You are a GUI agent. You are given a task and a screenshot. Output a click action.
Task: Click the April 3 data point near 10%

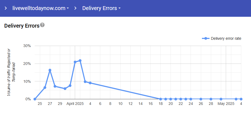pos(85,82)
